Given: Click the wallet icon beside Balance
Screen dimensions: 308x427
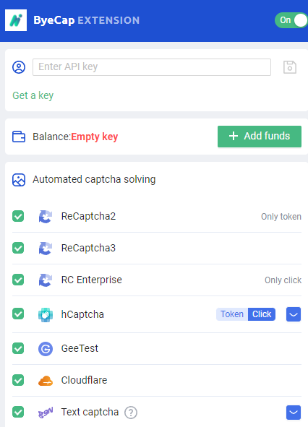Looking at the screenshot, I should (x=19, y=137).
